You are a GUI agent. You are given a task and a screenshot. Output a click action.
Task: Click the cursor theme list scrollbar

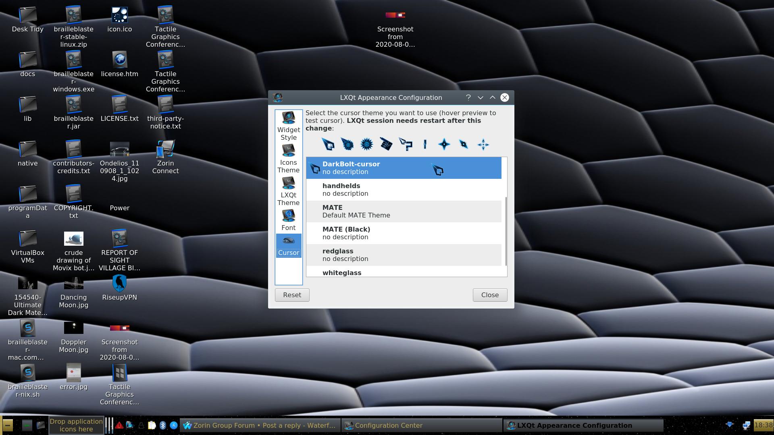(506, 231)
